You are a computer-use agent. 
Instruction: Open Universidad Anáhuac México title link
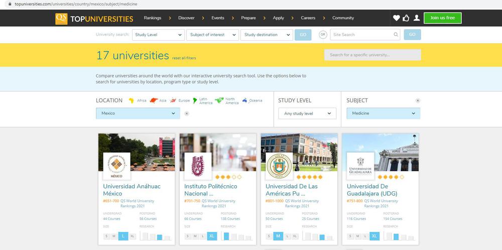pos(132,190)
